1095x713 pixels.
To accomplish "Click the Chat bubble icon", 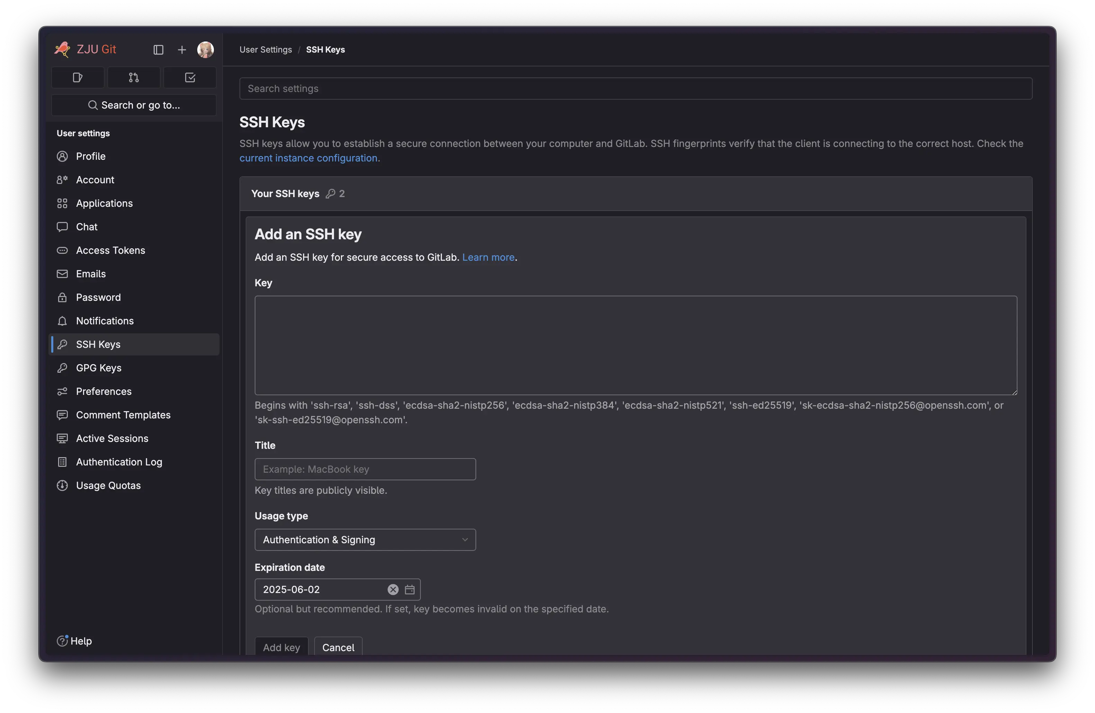I will point(62,226).
